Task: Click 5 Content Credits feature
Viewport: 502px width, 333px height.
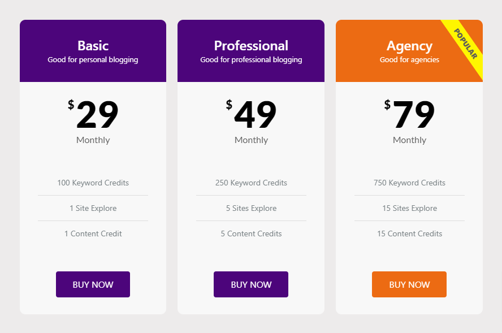Action: (x=251, y=233)
